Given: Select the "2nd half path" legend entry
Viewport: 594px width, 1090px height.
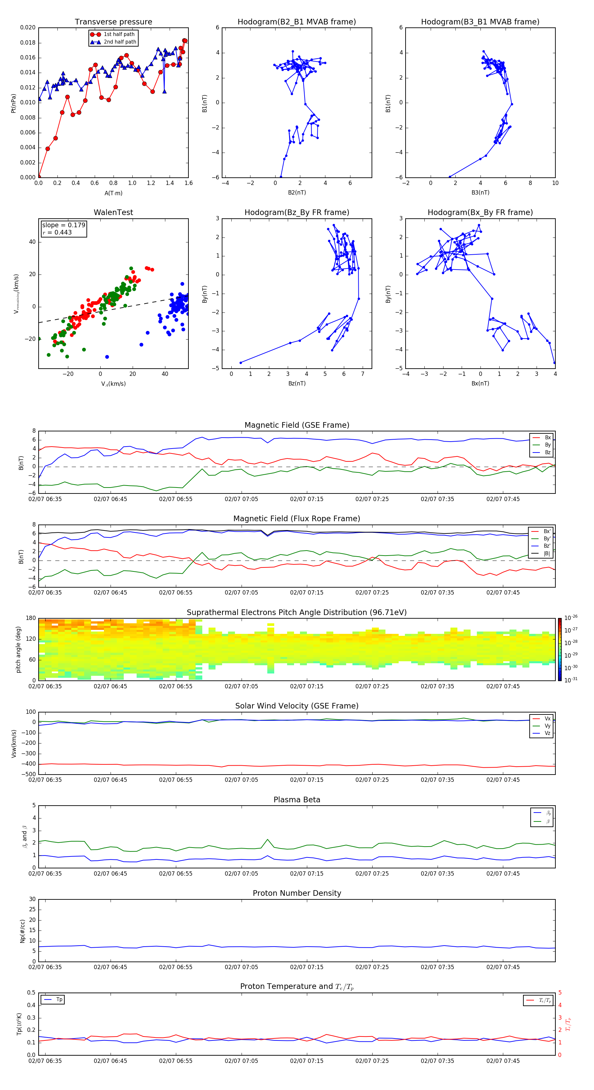Looking at the screenshot, I should pos(113,42).
